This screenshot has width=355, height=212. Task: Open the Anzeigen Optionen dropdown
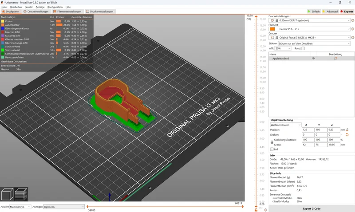pyautogui.click(x=64, y=207)
